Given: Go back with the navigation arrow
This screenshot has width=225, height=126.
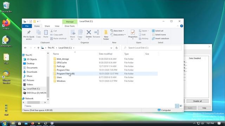Looking at the screenshot, I should [25, 48].
